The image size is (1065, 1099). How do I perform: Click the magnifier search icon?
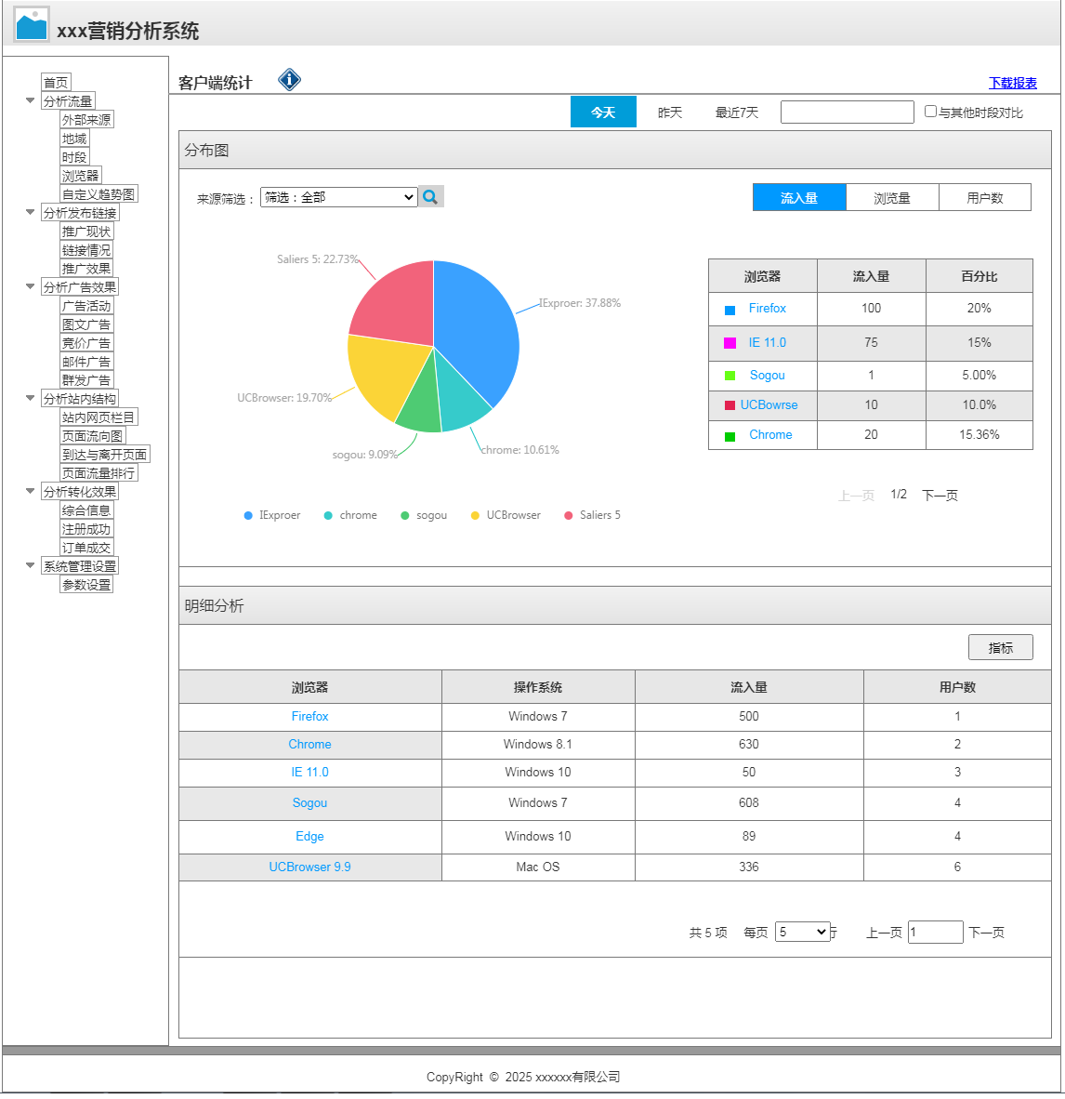[430, 197]
